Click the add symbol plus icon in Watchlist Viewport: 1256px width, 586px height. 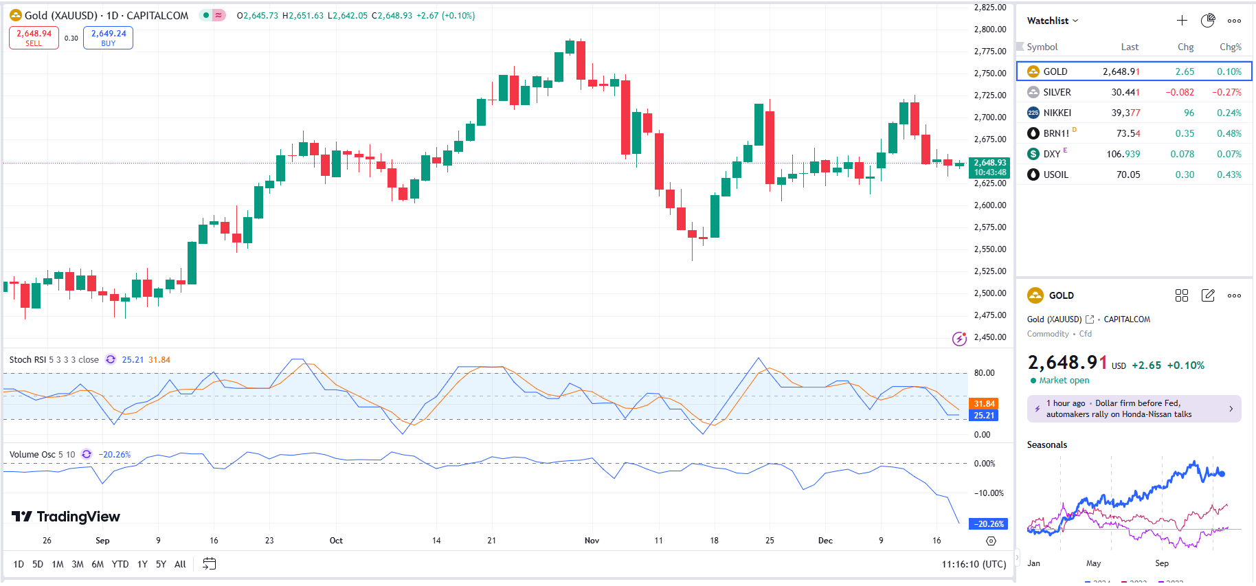click(x=1182, y=21)
